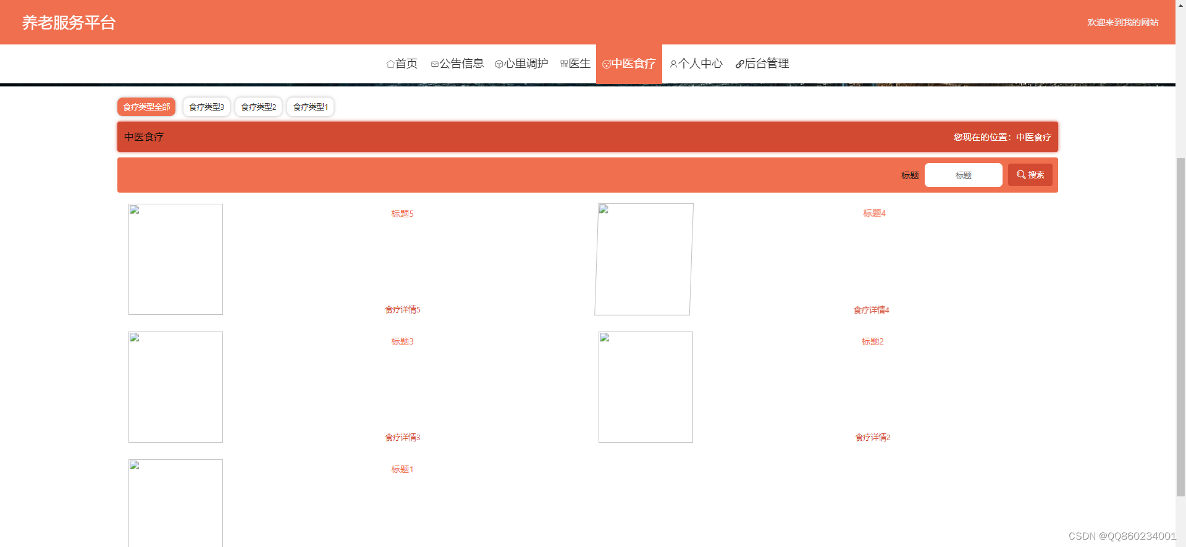Image resolution: width=1186 pixels, height=547 pixels.
Task: Click the thumbnail image for 标题2
Action: (646, 387)
